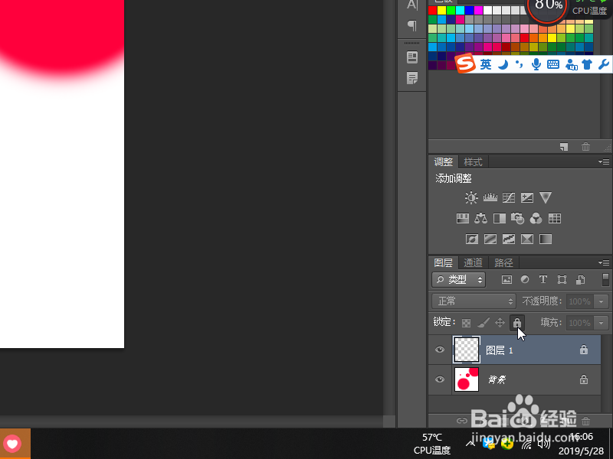Turn layer filtering switch on/off

coord(605,280)
